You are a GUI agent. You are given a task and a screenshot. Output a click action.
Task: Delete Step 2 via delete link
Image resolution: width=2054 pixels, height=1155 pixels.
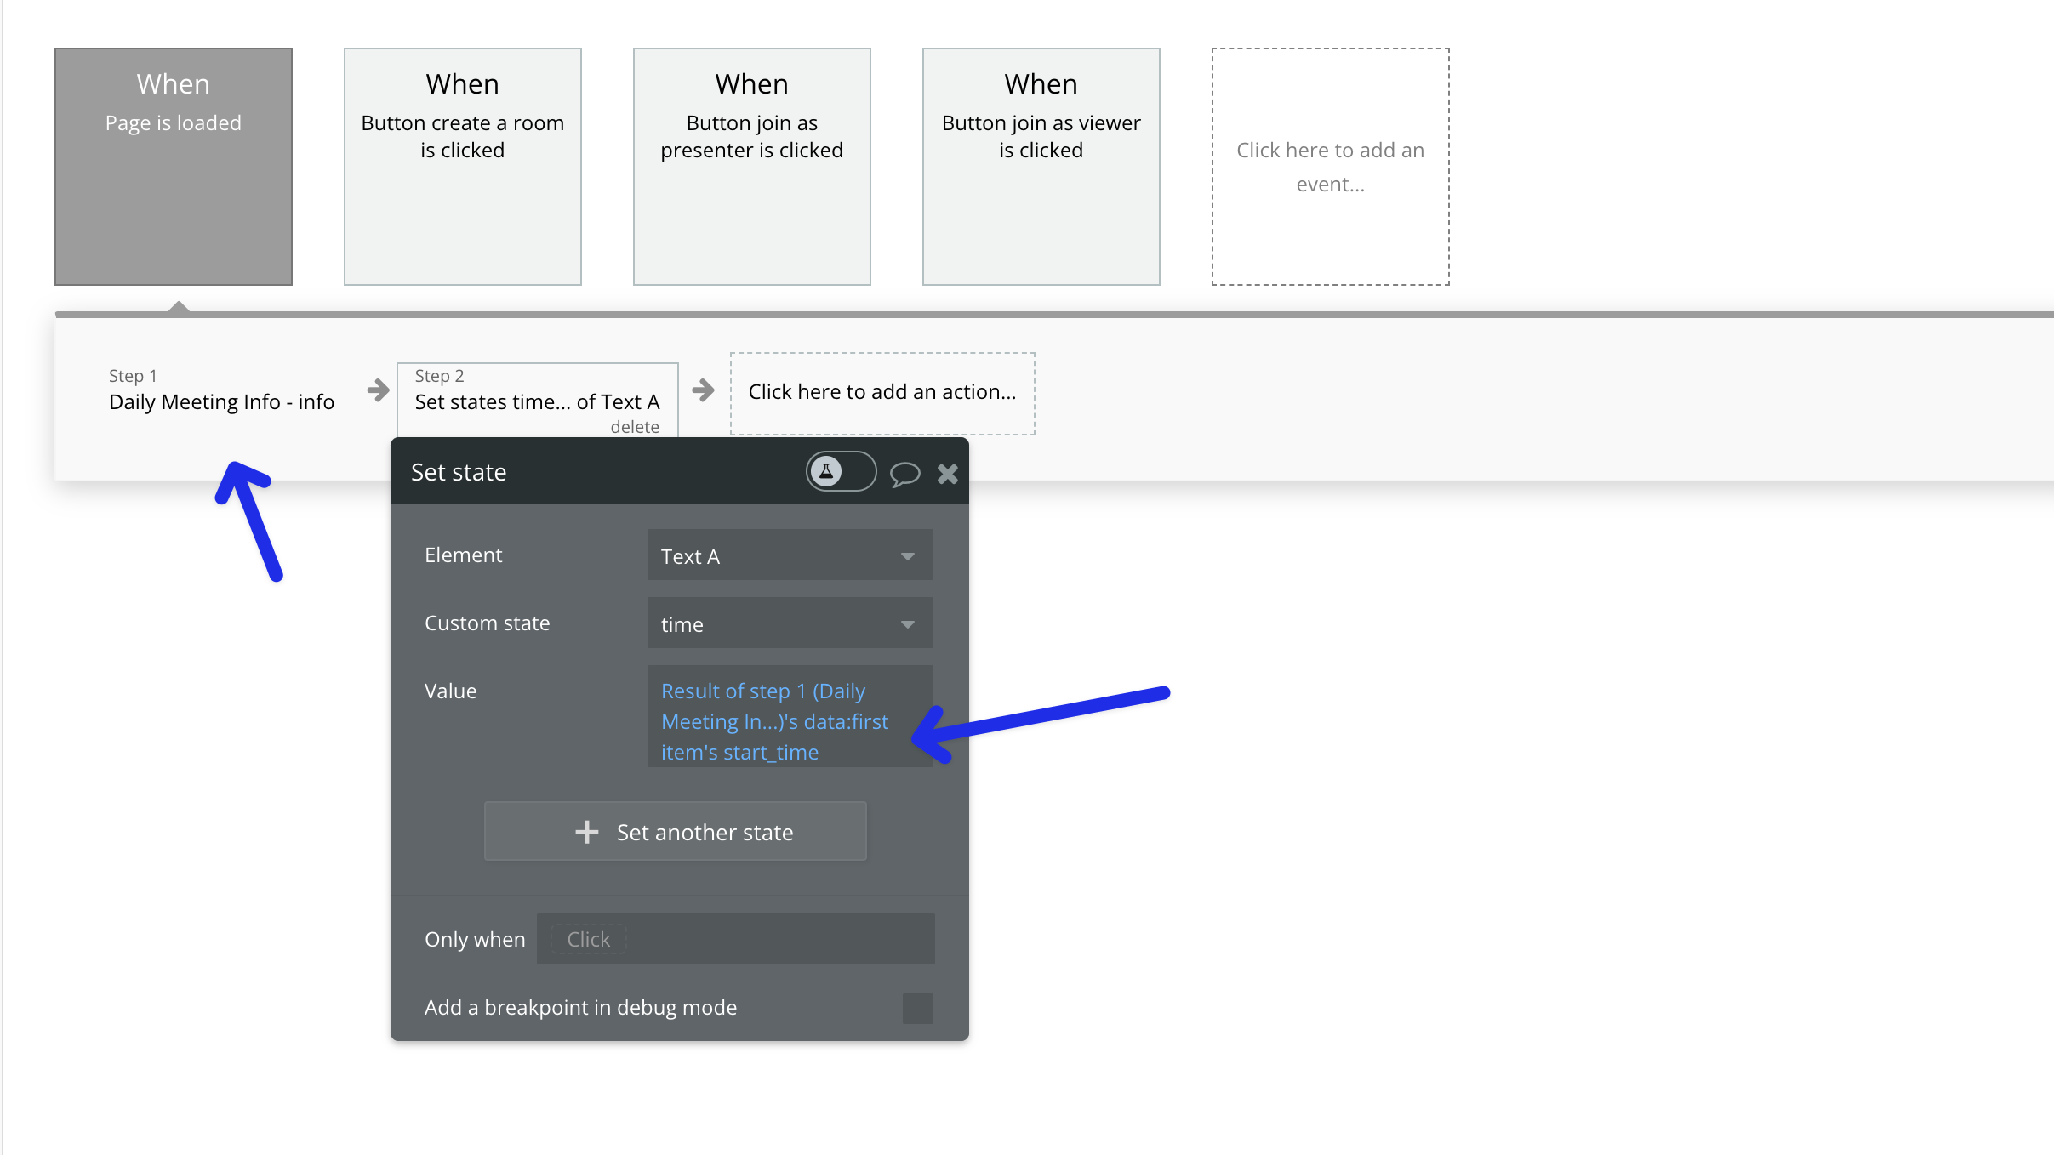point(635,427)
